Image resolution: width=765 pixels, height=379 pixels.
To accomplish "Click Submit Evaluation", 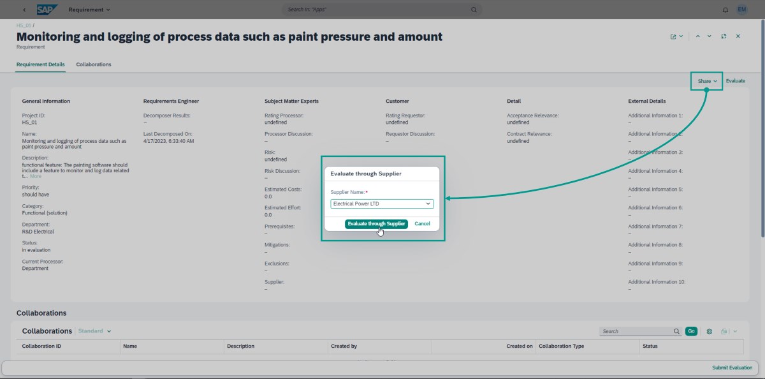I will (732, 368).
